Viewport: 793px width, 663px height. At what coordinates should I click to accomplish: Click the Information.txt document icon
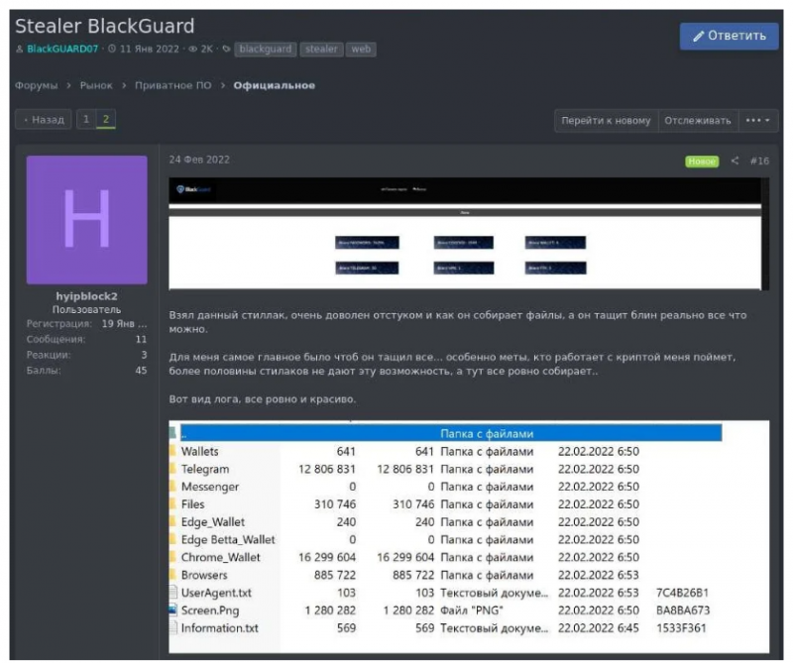pyautogui.click(x=173, y=627)
